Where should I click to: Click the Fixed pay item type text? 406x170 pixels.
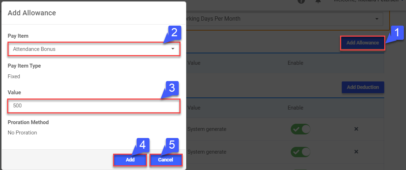[x=14, y=76]
